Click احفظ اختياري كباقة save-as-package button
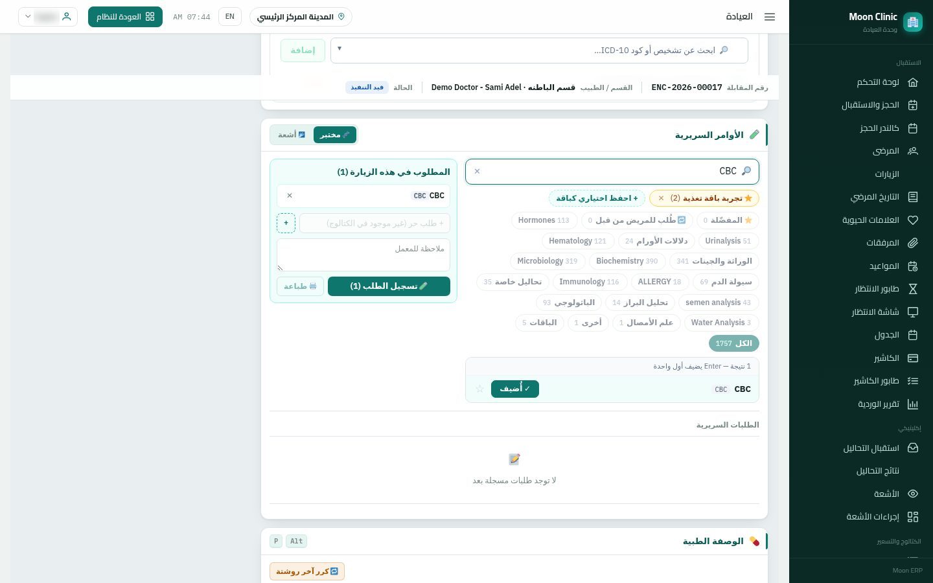The height and width of the screenshot is (583, 933). 597,198
